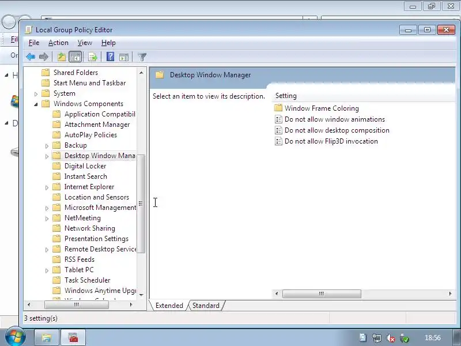The width and height of the screenshot is (461, 346).
Task: Toggle Show/Hide Console Tree toolbar icon
Action: tap(75, 57)
